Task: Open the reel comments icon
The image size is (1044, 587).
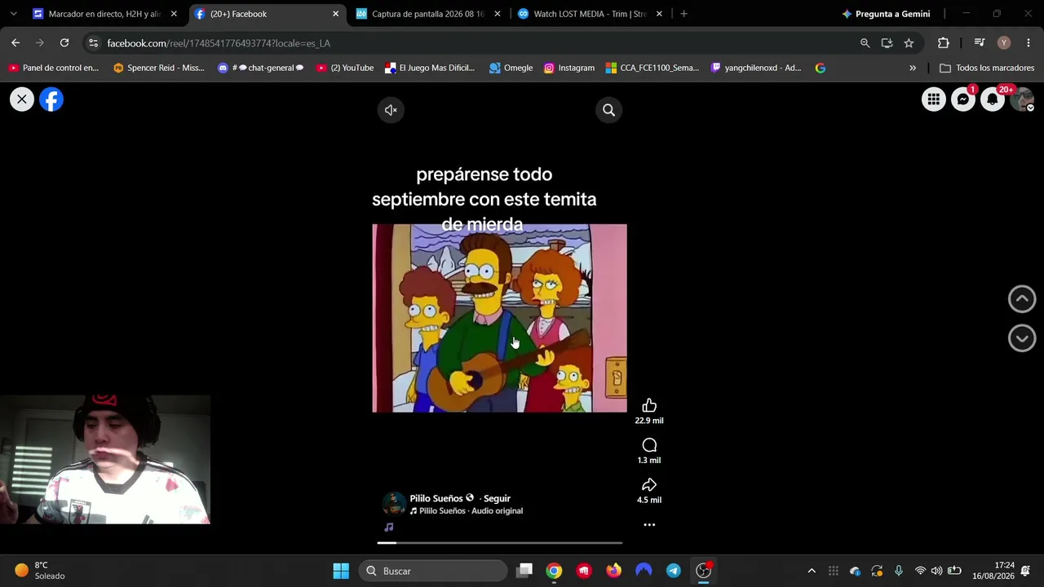Action: (649, 445)
